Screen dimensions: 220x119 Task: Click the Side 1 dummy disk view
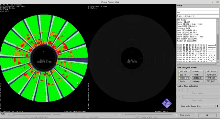point(132,58)
